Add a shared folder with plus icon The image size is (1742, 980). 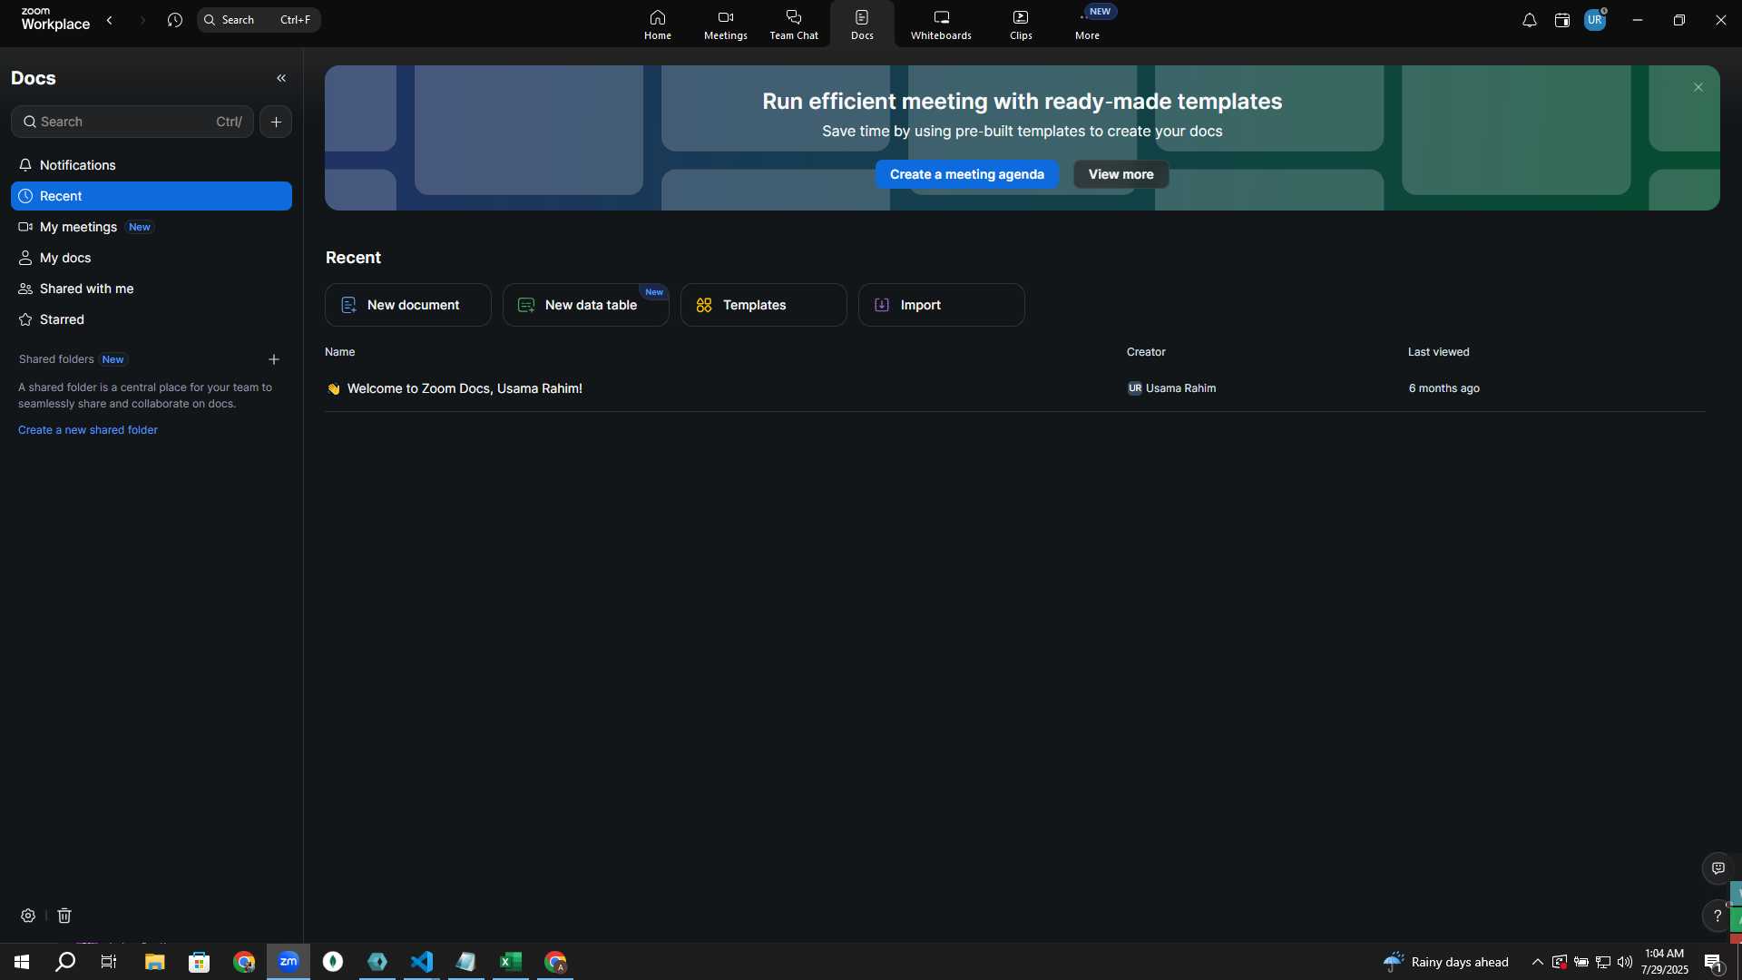[274, 359]
